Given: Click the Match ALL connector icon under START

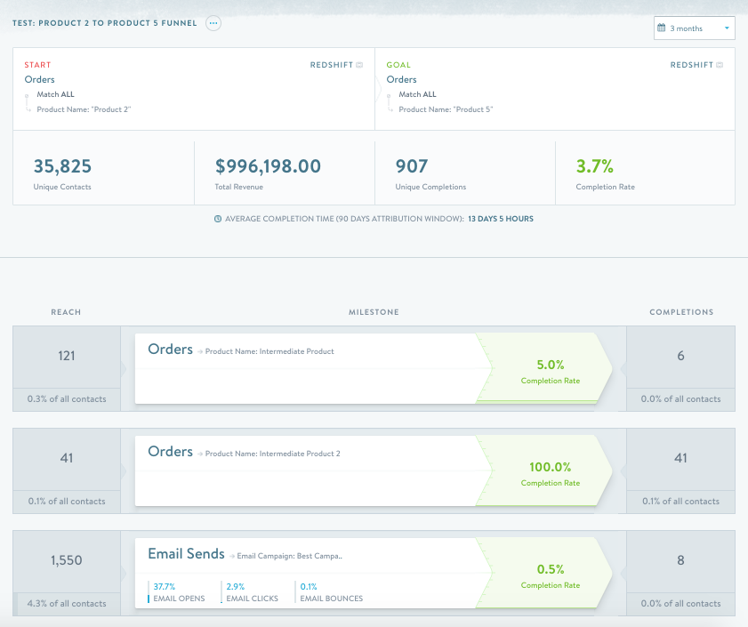Looking at the screenshot, I should 28,102.
